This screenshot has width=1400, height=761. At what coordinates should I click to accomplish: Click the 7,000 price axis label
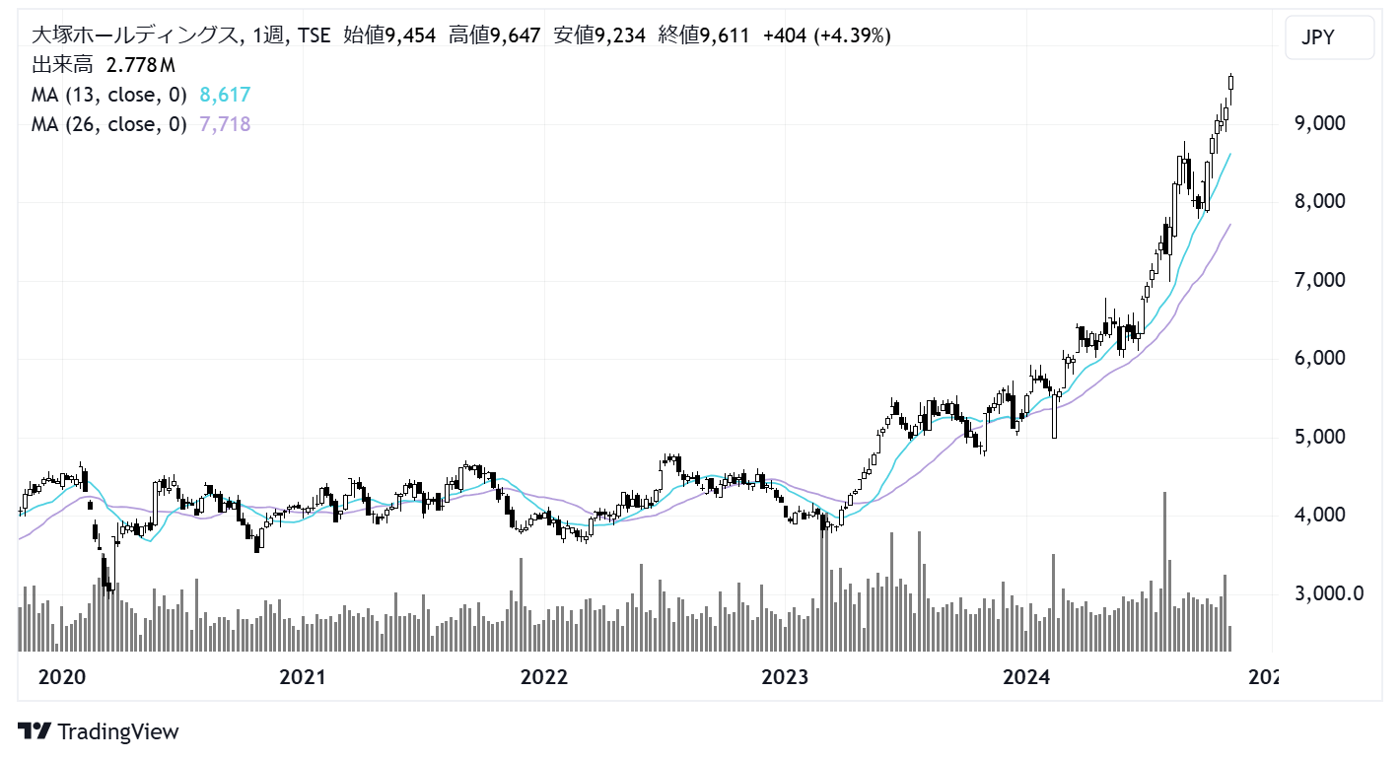pyautogui.click(x=1318, y=281)
